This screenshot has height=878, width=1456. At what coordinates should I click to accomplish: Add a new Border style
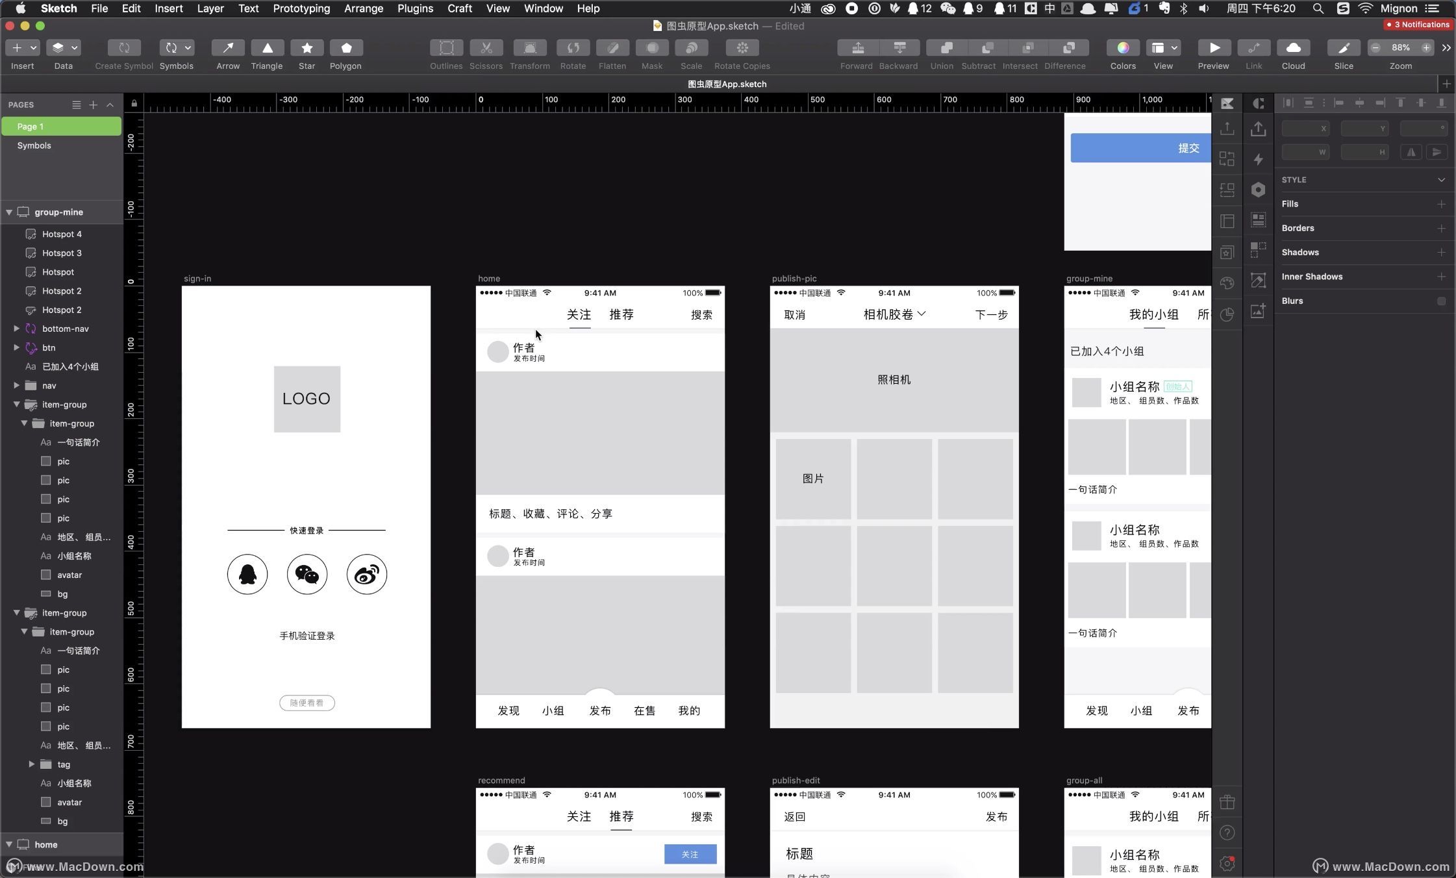(x=1441, y=228)
